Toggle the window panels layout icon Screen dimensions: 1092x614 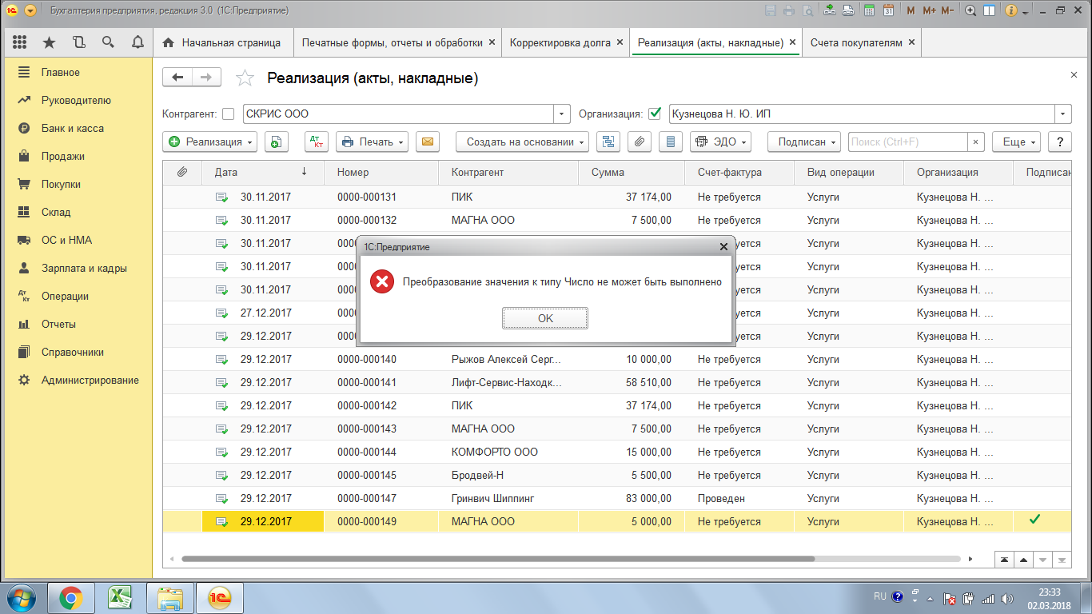pos(990,10)
